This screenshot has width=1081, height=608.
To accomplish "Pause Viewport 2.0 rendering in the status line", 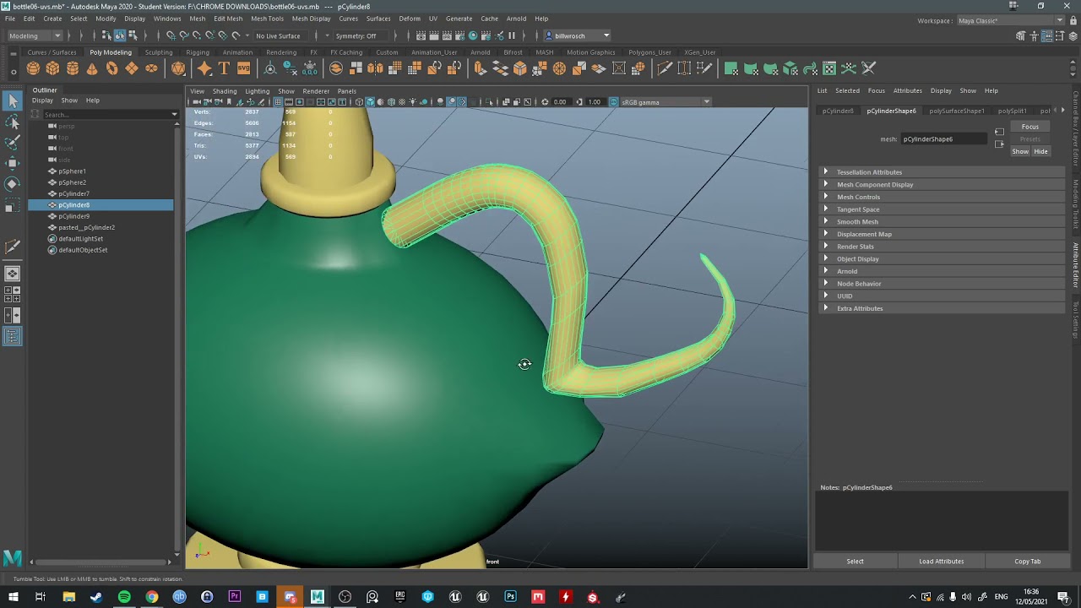I will coord(512,35).
